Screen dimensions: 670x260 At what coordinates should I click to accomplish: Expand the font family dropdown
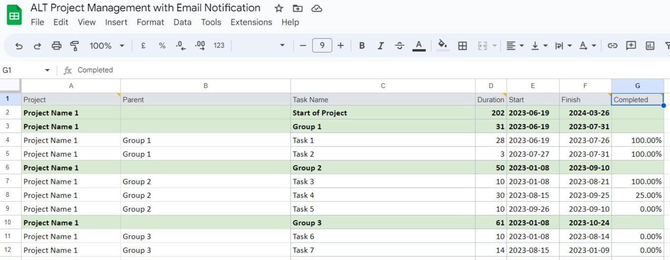point(282,46)
